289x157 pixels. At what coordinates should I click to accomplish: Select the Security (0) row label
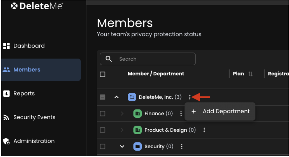tap(159, 146)
